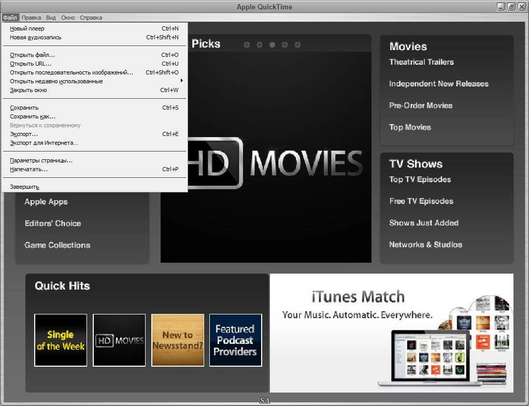The height and width of the screenshot is (406, 529).
Task: Minimize the QuickTime window
Action: click(501, 7)
